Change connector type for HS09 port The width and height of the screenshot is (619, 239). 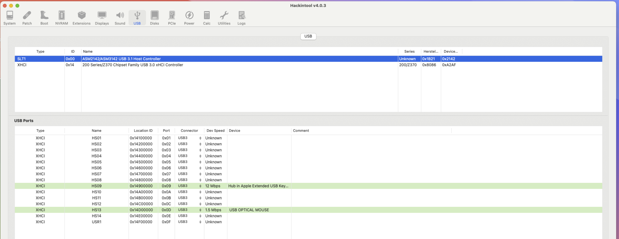[190, 186]
